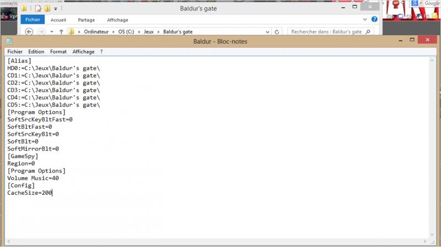Viewport: 441px width, 247px height.
Task: Click the [GameSpy] section line
Action: pyautogui.click(x=23, y=156)
